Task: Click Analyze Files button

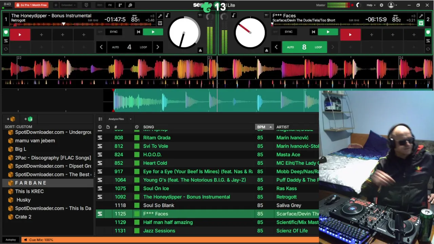Action: coord(116,119)
